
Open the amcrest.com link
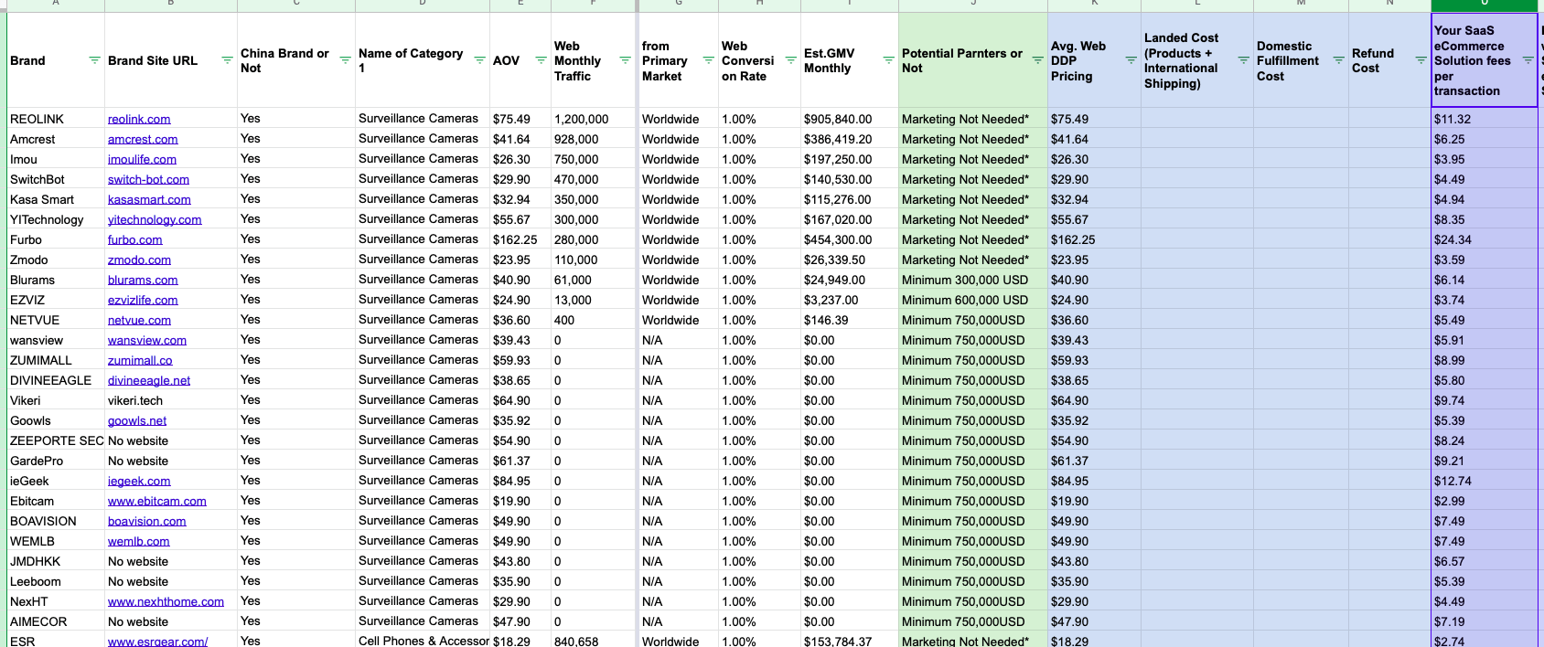(x=143, y=139)
